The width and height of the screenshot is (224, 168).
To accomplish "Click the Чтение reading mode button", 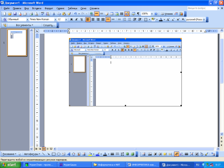I will point(167,14).
